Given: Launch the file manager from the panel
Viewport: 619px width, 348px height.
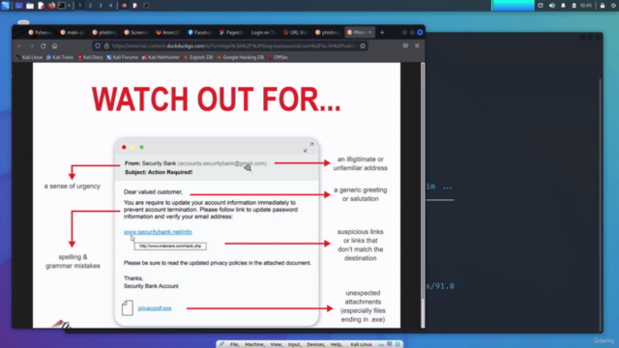Looking at the screenshot, I should [x=30, y=6].
